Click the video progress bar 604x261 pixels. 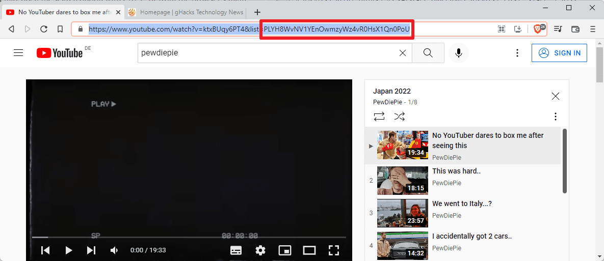[x=189, y=237]
